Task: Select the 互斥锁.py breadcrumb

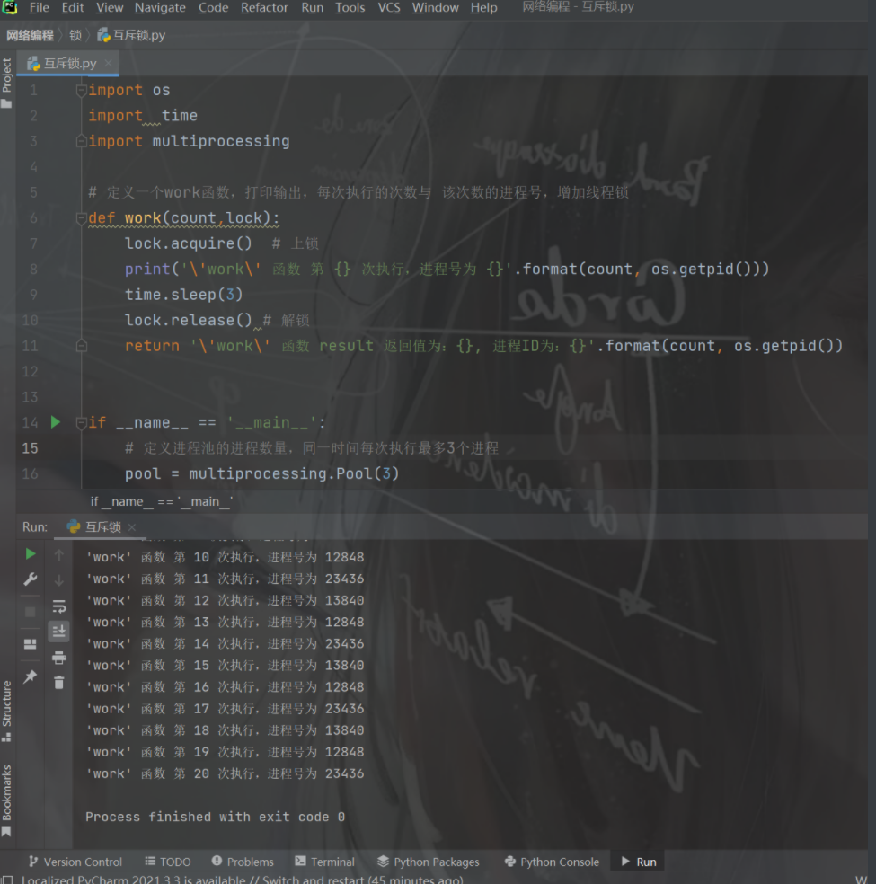Action: [x=132, y=36]
